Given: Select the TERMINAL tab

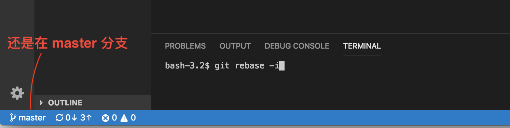Looking at the screenshot, I should click(362, 46).
